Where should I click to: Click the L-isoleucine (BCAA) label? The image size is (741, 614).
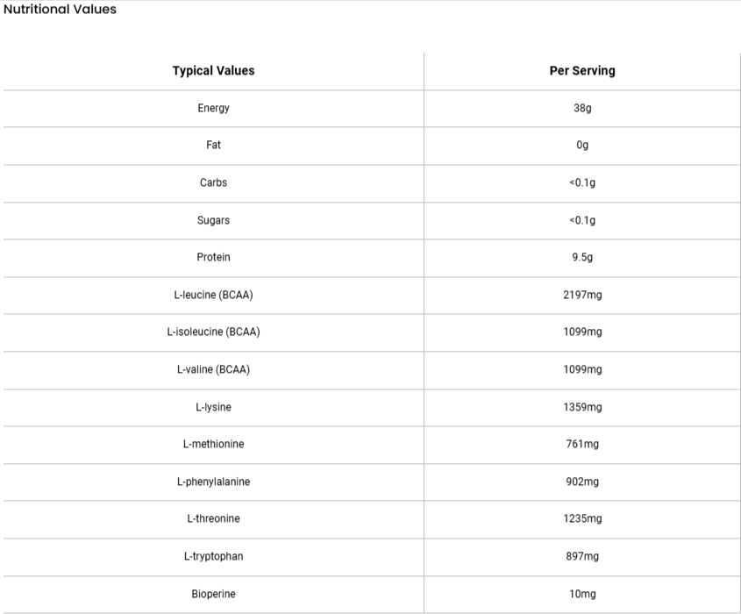click(x=213, y=332)
